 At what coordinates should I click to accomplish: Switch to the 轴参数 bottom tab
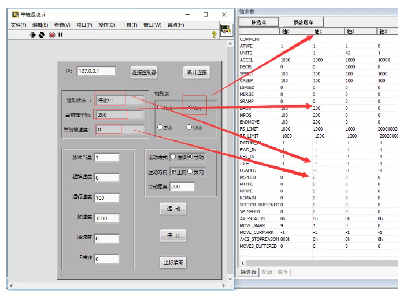coord(248,272)
